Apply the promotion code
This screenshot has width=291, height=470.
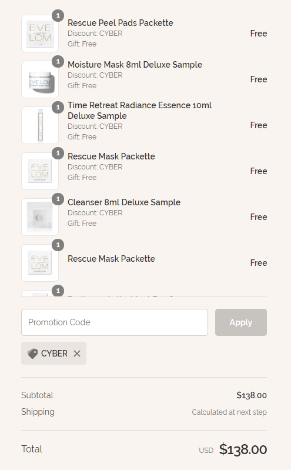tap(241, 322)
